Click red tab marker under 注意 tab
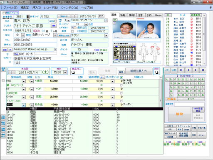 point(140,19)
